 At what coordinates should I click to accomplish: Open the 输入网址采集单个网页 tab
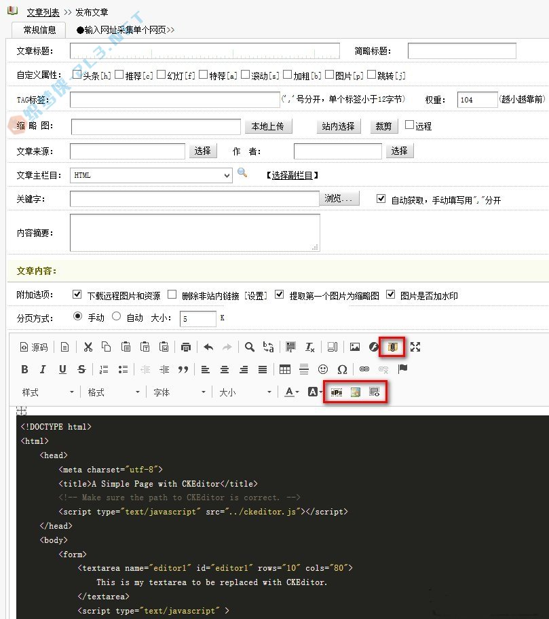[126, 30]
